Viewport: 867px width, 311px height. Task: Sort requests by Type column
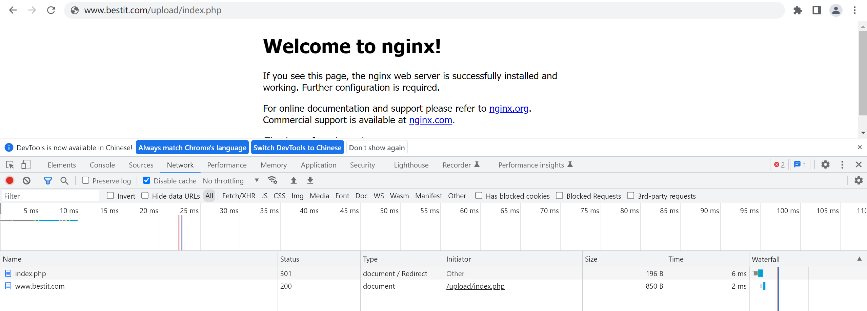pyautogui.click(x=402, y=259)
